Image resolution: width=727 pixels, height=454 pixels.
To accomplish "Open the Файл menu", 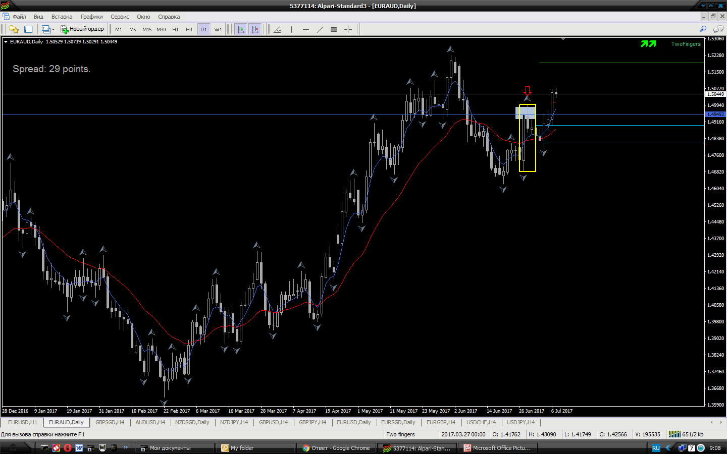I will [19, 17].
